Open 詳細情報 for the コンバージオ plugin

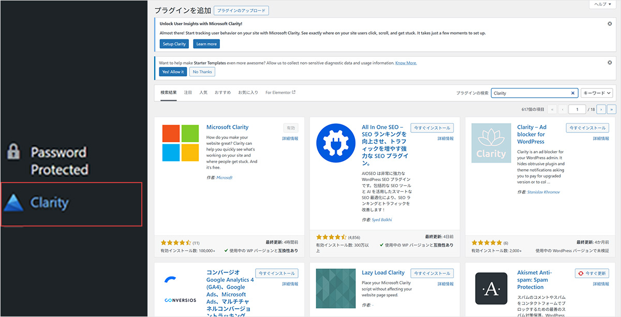click(x=290, y=284)
